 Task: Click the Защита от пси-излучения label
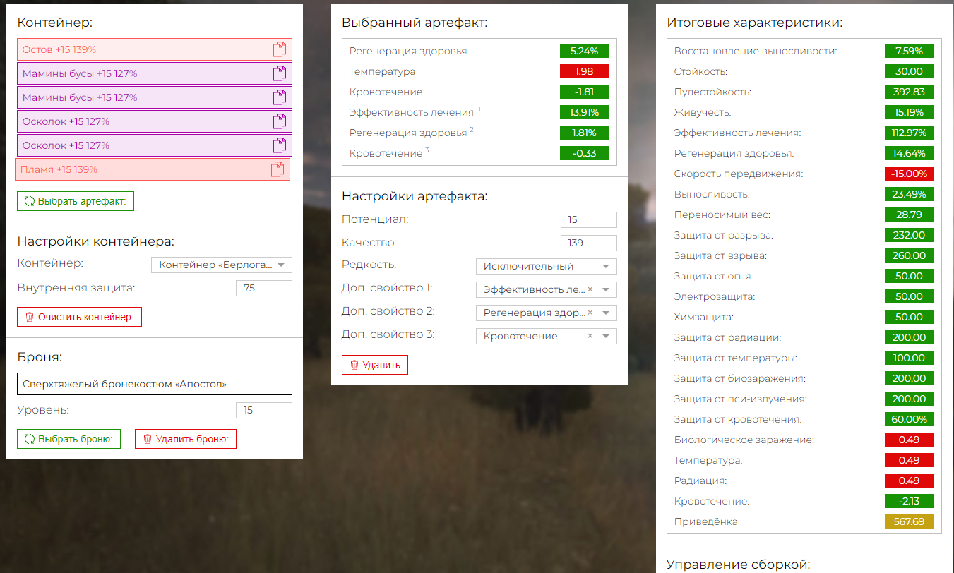coord(741,399)
